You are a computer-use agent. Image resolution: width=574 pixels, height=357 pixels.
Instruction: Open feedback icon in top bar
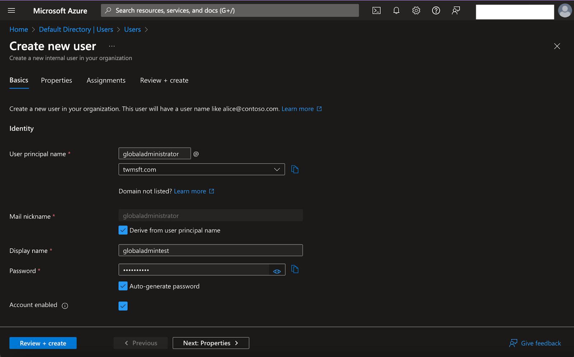[456, 10]
